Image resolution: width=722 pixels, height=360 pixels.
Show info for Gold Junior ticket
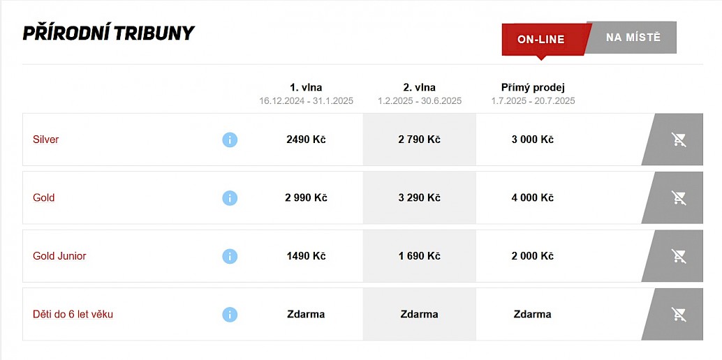(x=230, y=256)
